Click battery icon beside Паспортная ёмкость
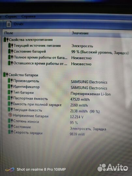Viewport: 132px width, 176px height. coord(10,98)
